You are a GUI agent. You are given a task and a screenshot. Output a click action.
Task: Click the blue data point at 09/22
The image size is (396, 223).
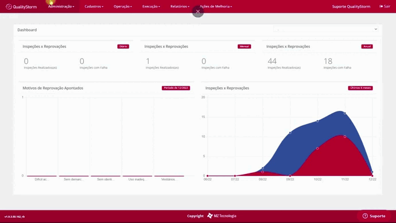290,133
